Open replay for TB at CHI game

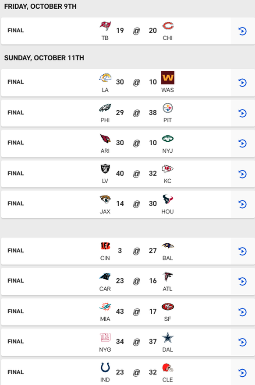[242, 31]
